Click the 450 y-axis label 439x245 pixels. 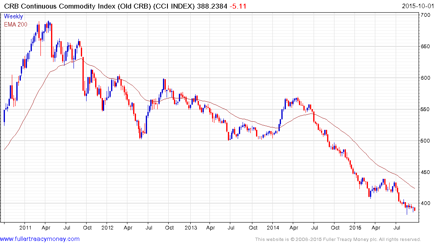click(x=425, y=172)
